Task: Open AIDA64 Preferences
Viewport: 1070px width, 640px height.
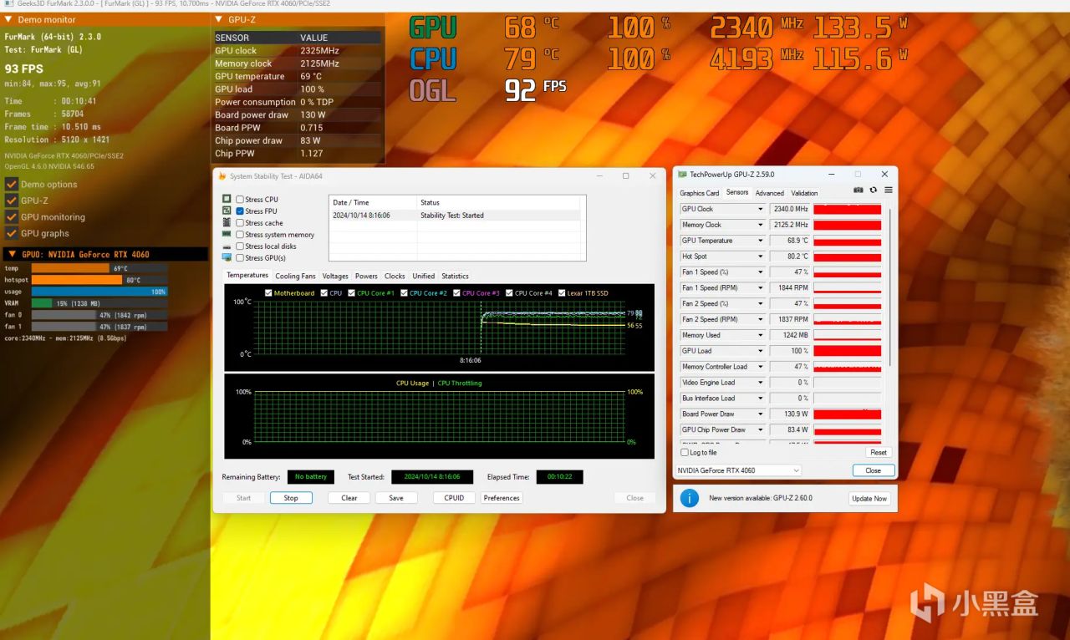Action: click(502, 498)
